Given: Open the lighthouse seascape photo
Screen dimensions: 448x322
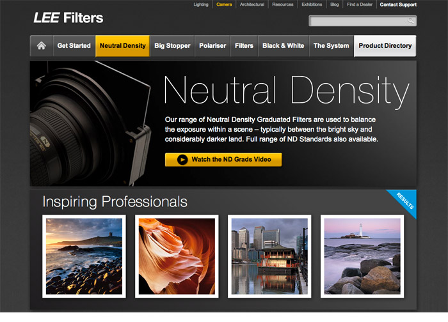Looking at the screenshot, I should [362, 256].
